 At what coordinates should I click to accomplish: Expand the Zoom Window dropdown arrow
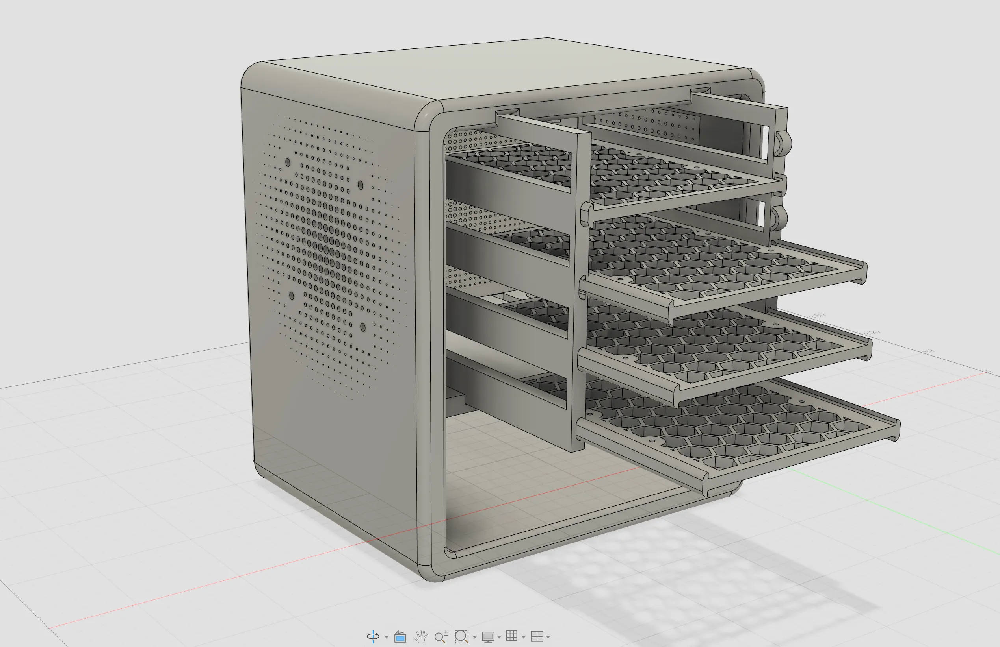pos(475,637)
